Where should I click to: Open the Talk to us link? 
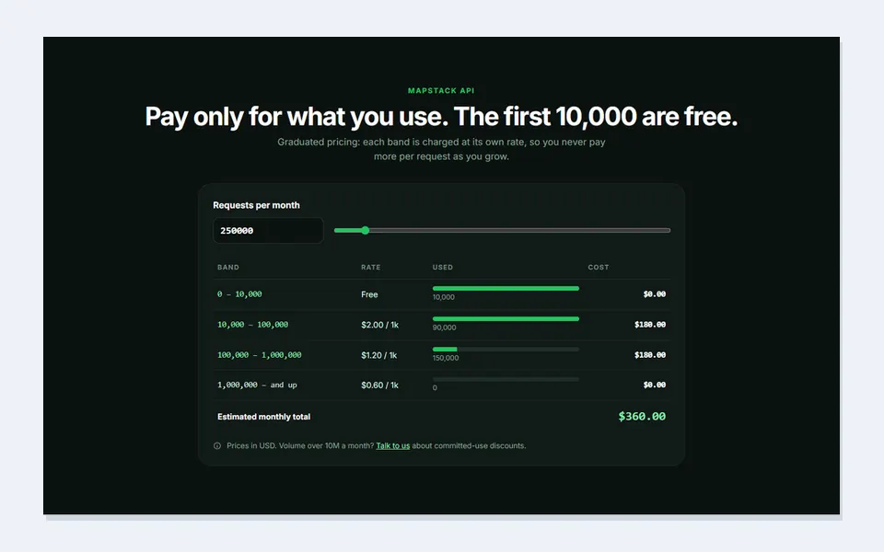pos(393,445)
